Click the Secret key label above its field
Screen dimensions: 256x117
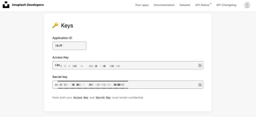(x=60, y=77)
